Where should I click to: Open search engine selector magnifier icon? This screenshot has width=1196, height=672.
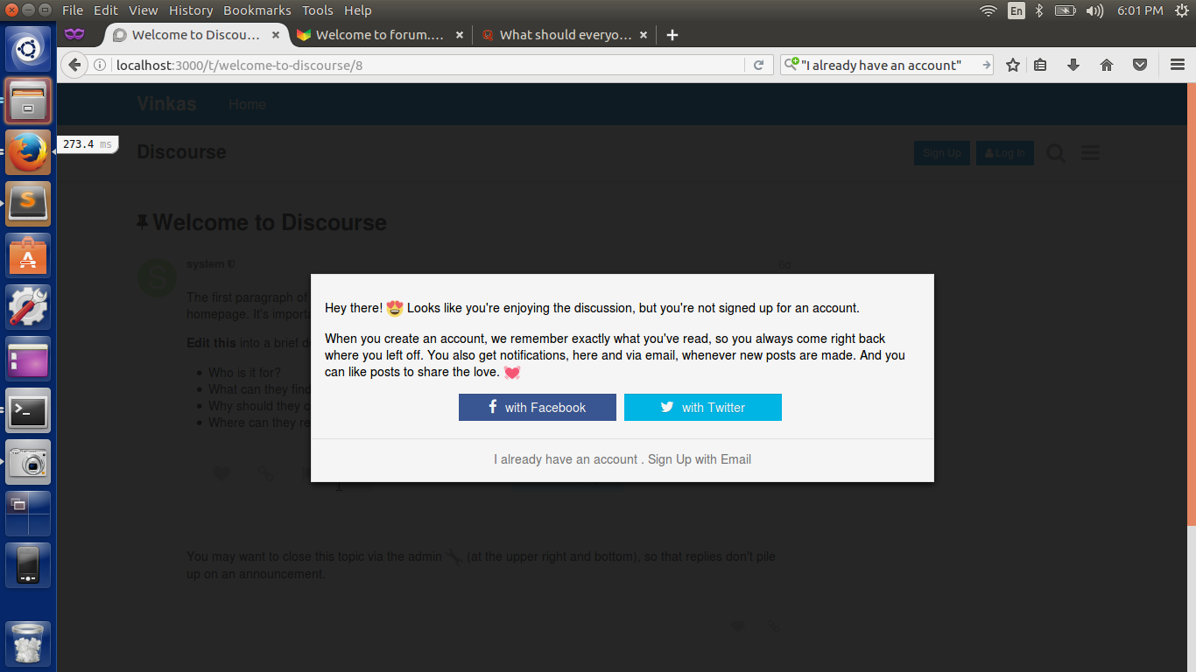[791, 64]
